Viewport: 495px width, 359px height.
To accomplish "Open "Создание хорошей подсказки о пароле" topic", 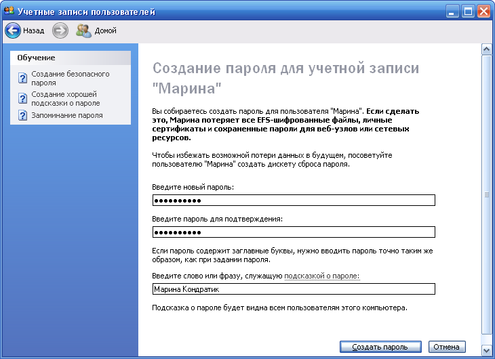I will (x=66, y=98).
